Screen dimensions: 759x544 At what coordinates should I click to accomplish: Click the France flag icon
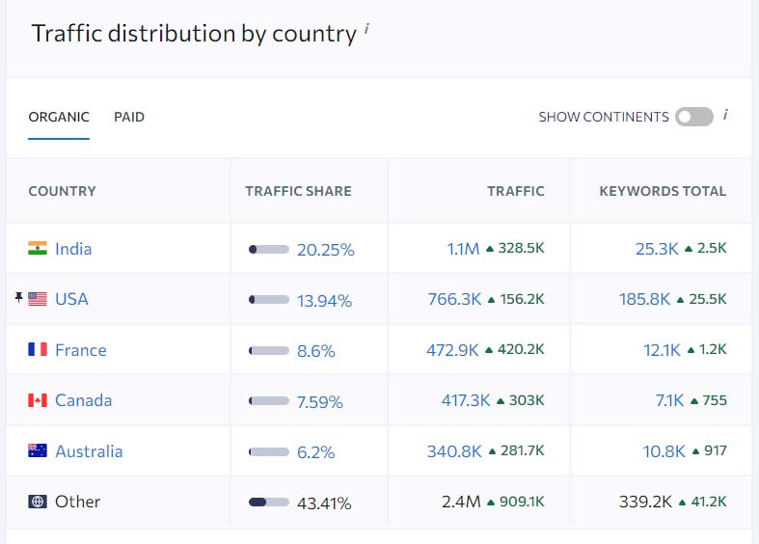point(38,349)
